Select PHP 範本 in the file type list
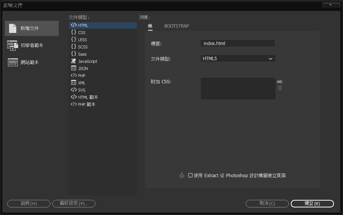 click(87, 104)
